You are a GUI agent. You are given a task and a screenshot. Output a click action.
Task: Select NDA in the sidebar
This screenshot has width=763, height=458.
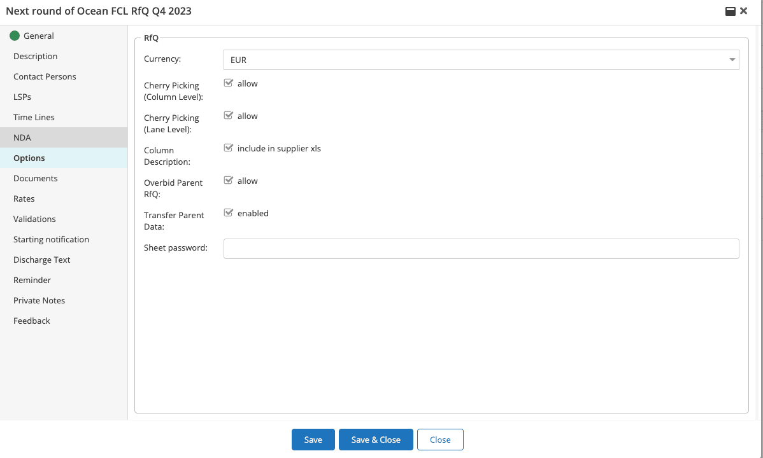64,137
